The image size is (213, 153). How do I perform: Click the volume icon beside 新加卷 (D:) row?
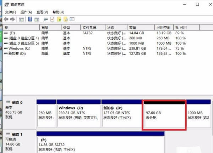point(6,53)
